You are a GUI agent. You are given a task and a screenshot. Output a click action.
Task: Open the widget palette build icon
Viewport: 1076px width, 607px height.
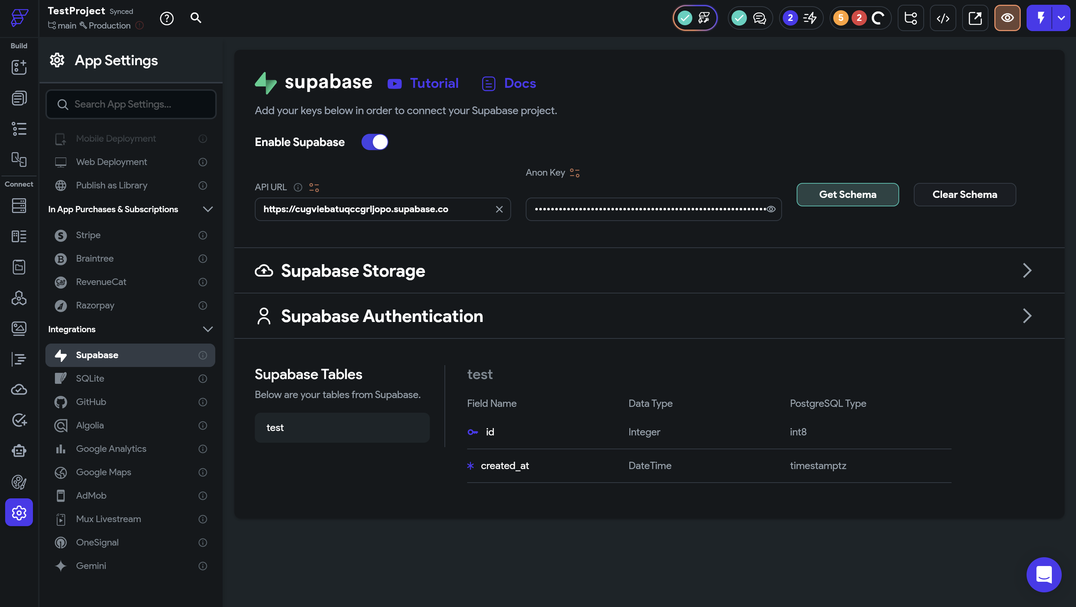(19, 67)
